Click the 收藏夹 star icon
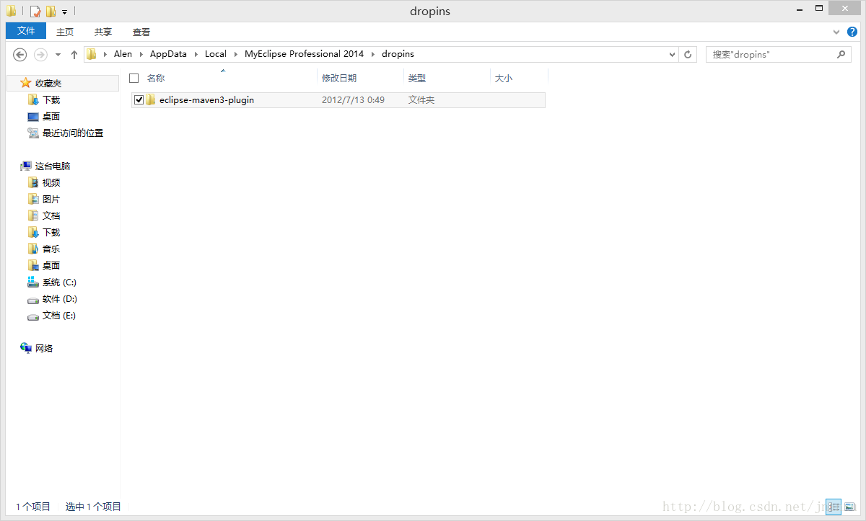 (26, 84)
